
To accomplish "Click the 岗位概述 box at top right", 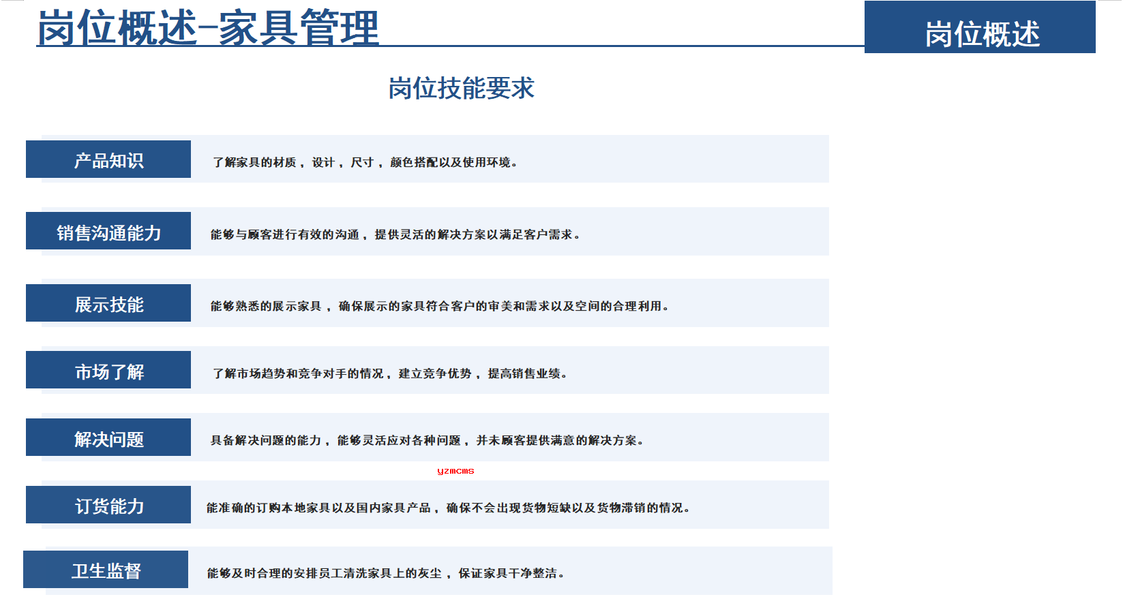I will click(x=980, y=31).
